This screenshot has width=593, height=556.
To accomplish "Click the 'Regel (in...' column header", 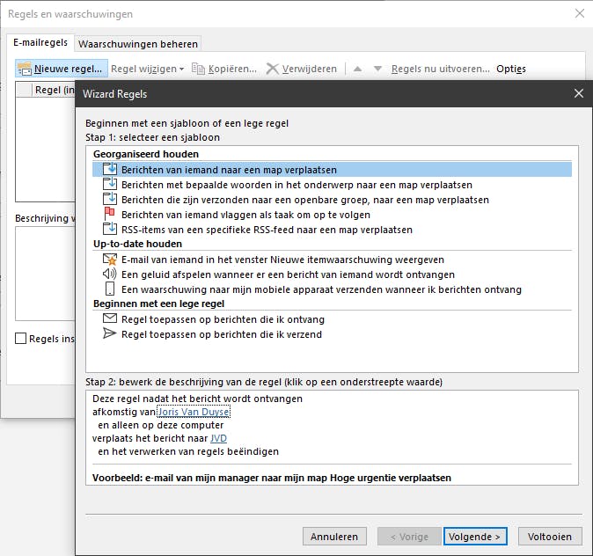I will (x=54, y=90).
